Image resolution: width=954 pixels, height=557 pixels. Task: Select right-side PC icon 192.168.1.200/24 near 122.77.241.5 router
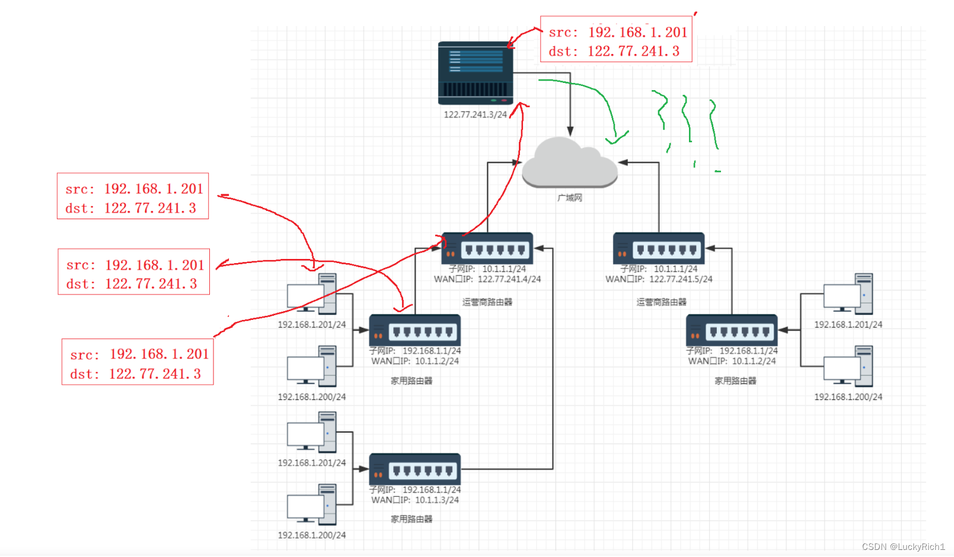point(848,366)
